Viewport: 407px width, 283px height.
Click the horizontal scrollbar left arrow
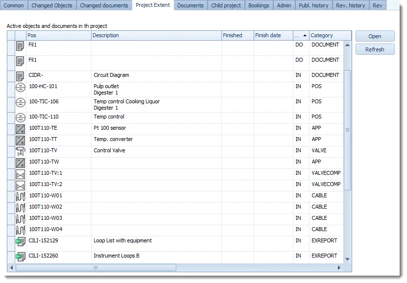11,268
